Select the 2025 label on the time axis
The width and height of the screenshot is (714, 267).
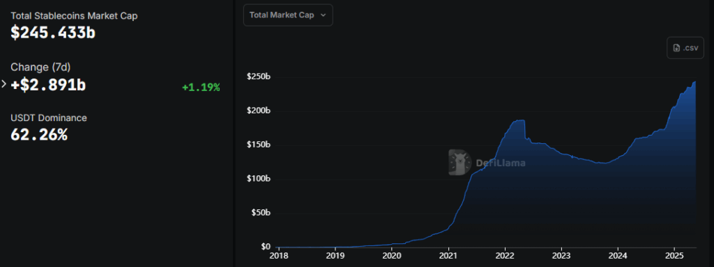click(x=675, y=256)
